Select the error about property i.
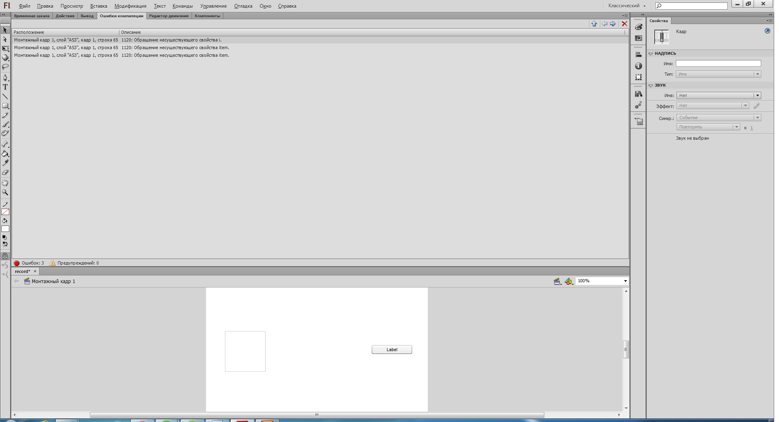Viewport: 779px width, 422px height. pos(320,40)
